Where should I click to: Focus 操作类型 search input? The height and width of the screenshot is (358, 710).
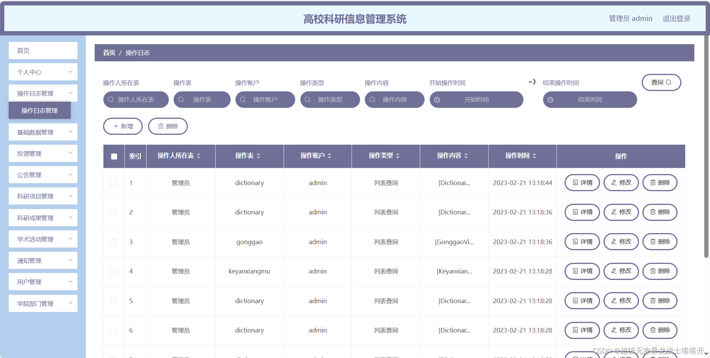(330, 99)
